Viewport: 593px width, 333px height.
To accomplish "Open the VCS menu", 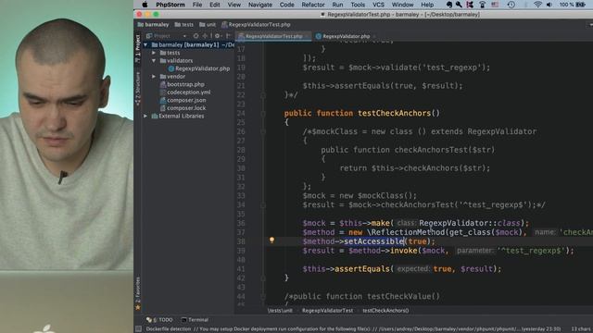I will click(378, 5).
